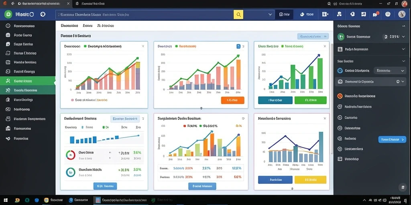The height and width of the screenshot is (205, 411).
Task: Toggle the red legend square on the multicolor chart
Action: point(185,126)
